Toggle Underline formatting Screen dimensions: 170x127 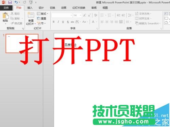pos(63,22)
